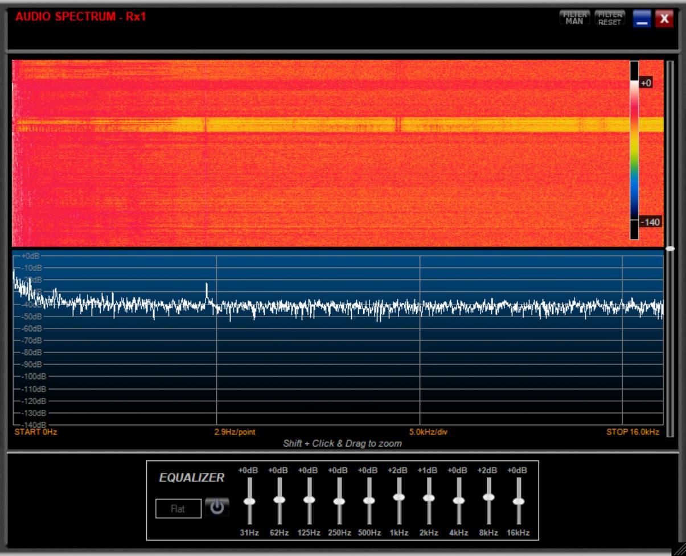Select the 62Hz band slider handle
686x556 pixels.
[279, 500]
